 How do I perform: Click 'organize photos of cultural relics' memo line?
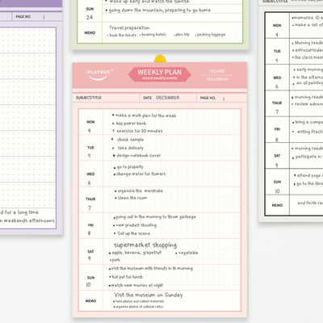139,307
